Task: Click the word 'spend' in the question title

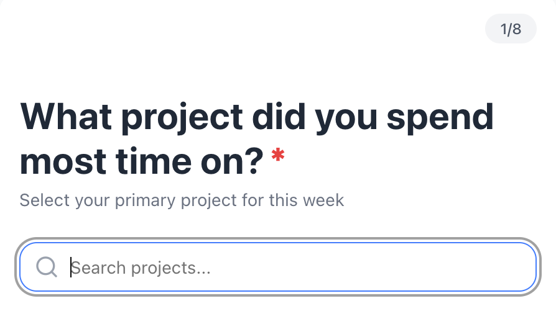Action: coord(440,118)
